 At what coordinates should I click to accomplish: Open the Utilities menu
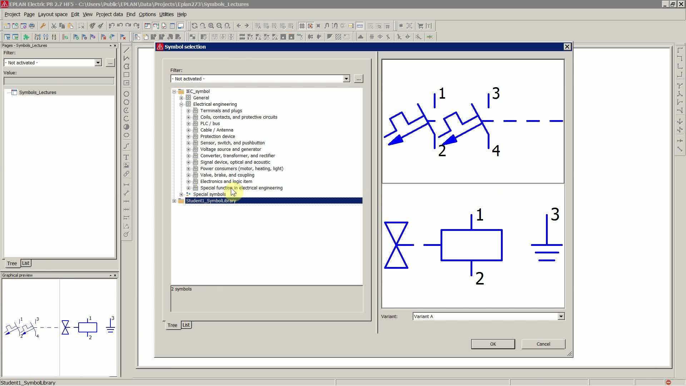point(166,14)
